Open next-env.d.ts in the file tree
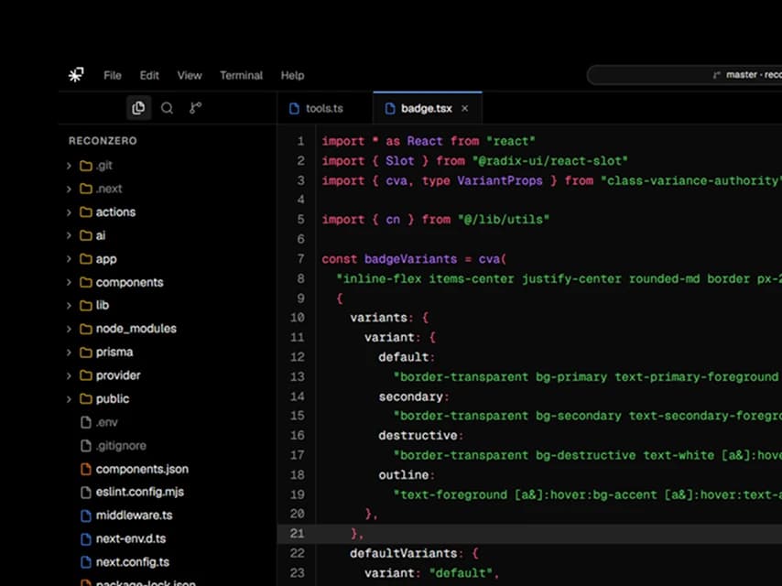 tap(131, 538)
